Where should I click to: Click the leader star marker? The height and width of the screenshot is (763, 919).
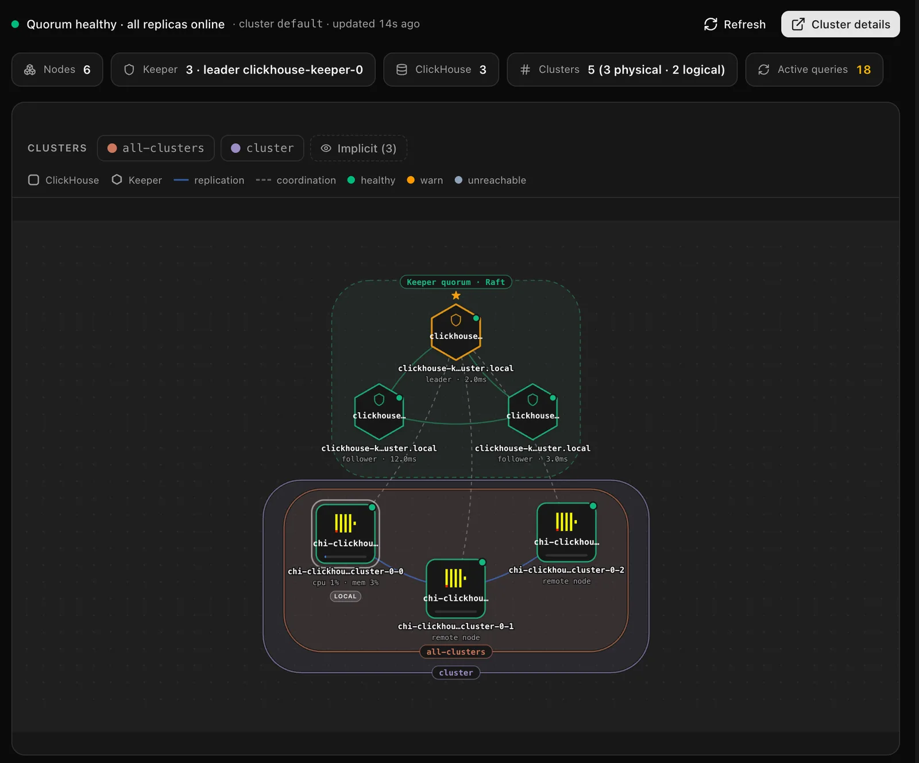[456, 295]
